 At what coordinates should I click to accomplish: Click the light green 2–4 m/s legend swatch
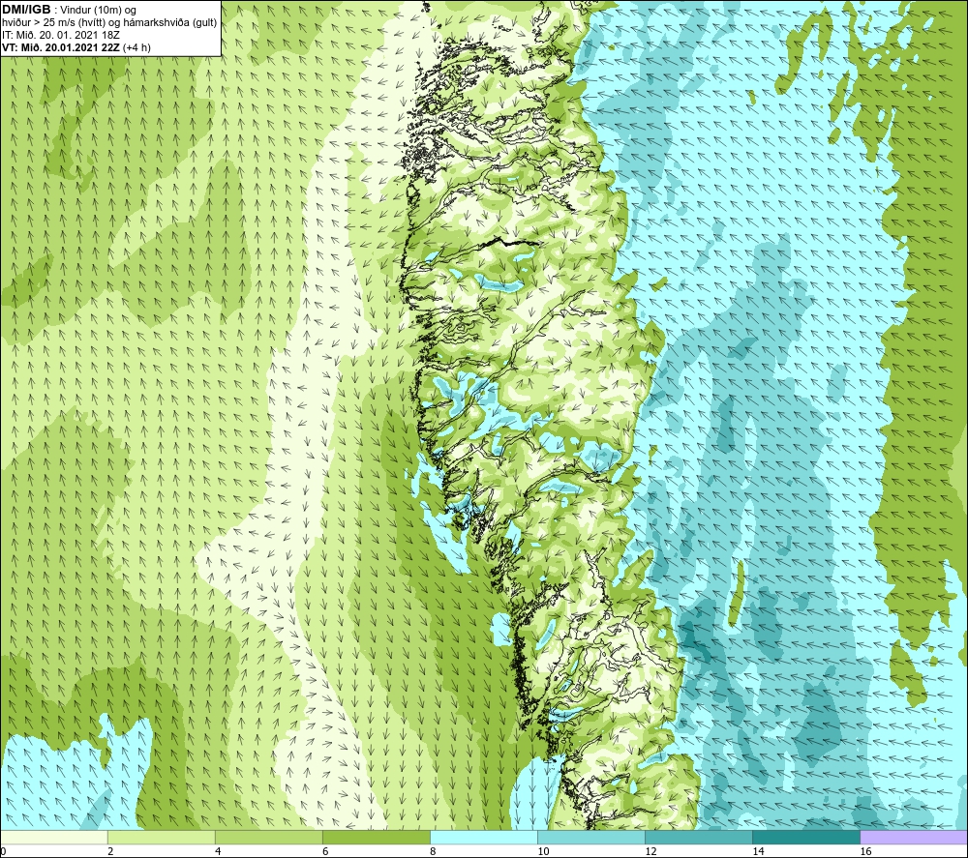pos(162,837)
